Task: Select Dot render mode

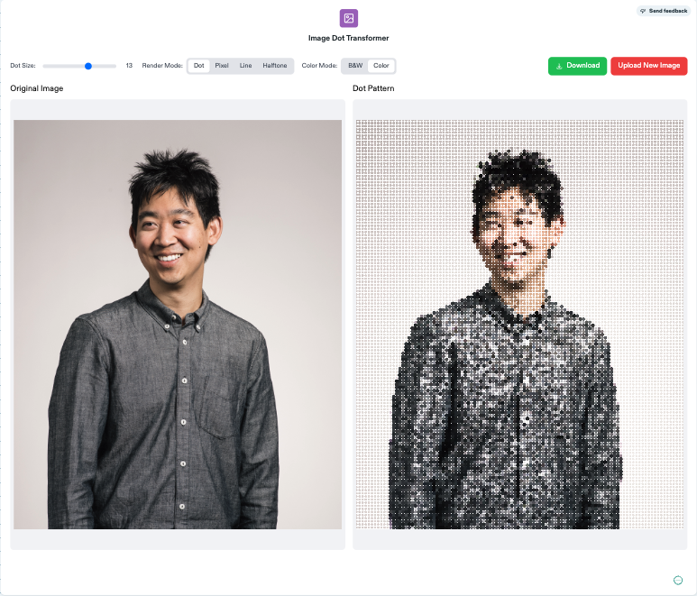Action: 199,66
